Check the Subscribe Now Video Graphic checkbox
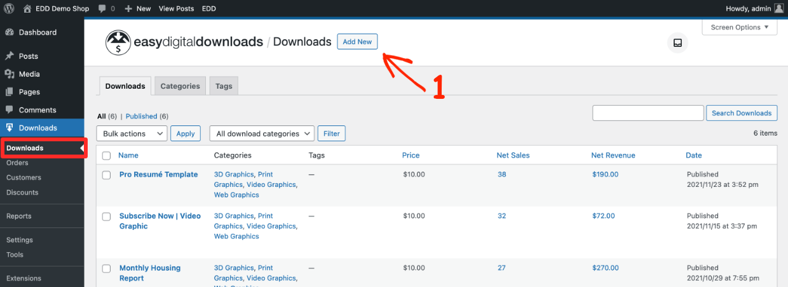This screenshot has width=788, height=287. (x=107, y=217)
